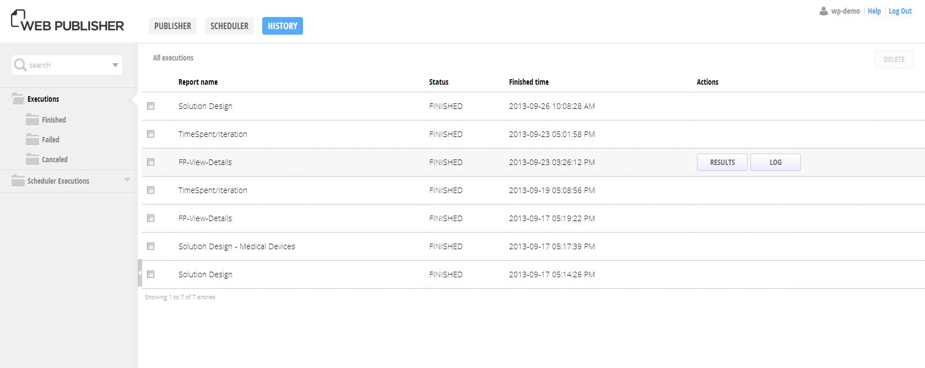Expand the Scheduler Executions section arrow
Image resolution: width=925 pixels, height=368 pixels.
(x=127, y=180)
